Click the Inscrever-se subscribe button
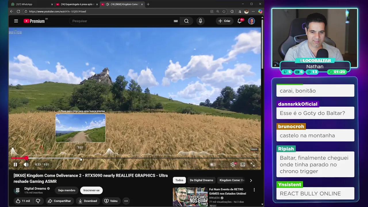The image size is (368, 207). coord(91,190)
